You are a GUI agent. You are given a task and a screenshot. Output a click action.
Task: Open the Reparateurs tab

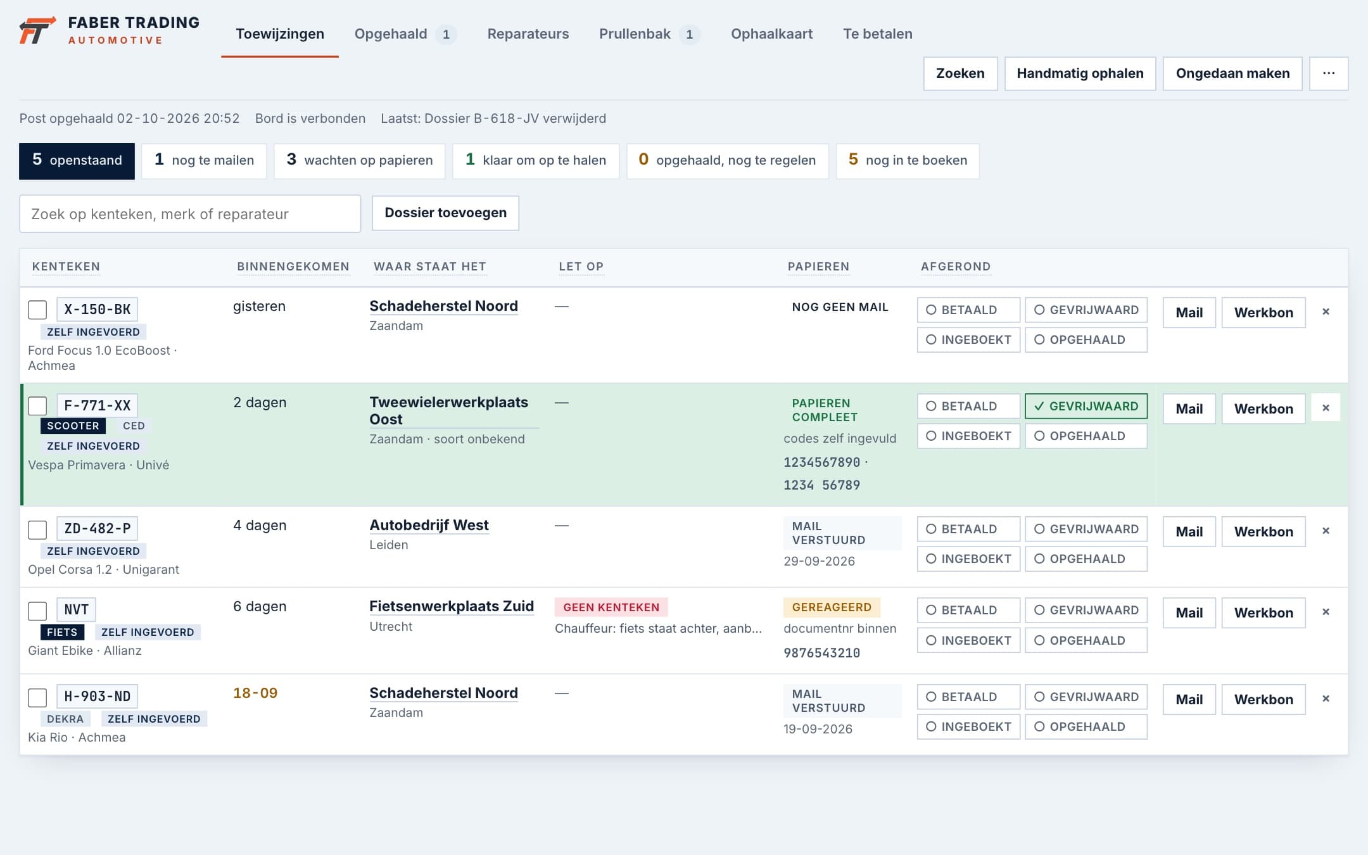pos(528,34)
